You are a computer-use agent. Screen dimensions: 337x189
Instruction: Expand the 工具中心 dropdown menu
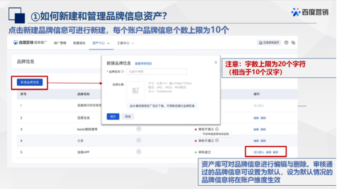pyautogui.click(x=125, y=43)
